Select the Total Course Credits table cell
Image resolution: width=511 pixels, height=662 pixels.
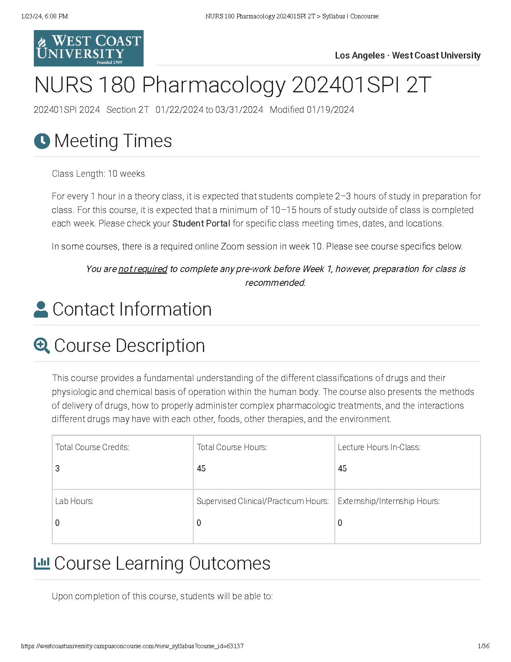coord(122,462)
